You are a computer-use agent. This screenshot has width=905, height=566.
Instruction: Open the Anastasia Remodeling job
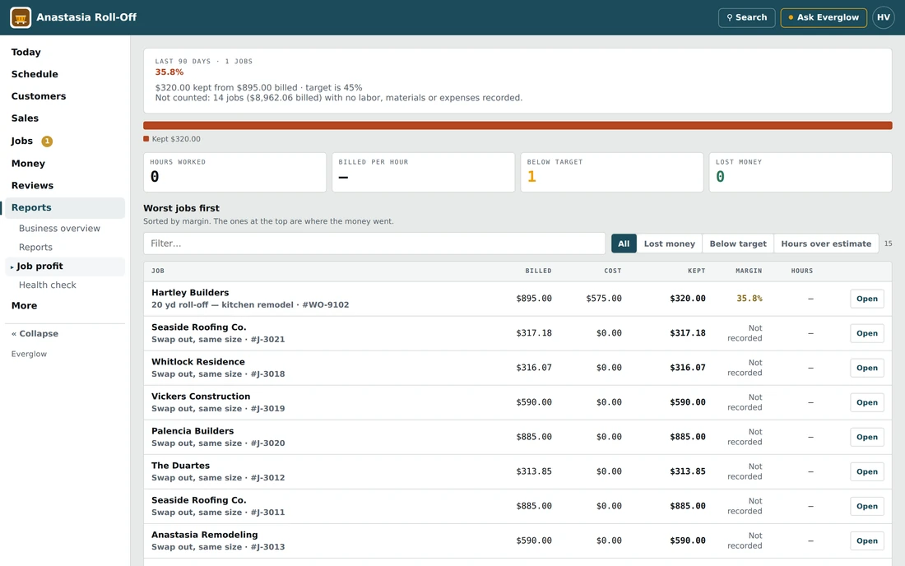(867, 540)
